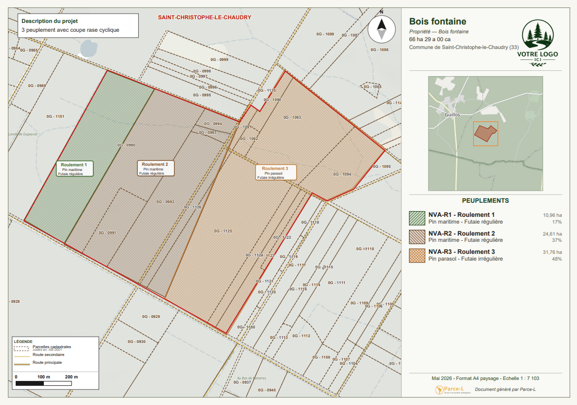Select the green hatched NVA-R1 legend swatch
Screen dimensions: 577x405
click(x=417, y=218)
